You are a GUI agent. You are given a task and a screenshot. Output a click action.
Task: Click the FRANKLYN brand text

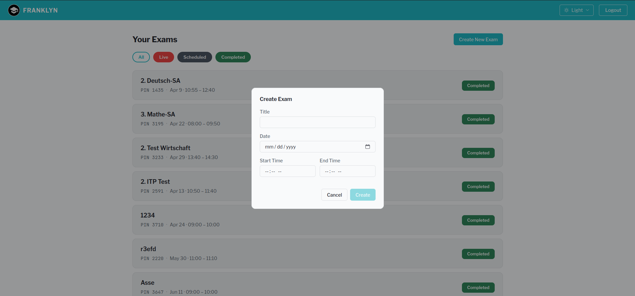[40, 10]
